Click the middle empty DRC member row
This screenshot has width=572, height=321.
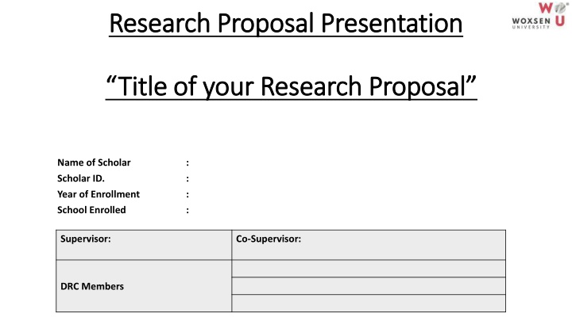[x=368, y=286]
